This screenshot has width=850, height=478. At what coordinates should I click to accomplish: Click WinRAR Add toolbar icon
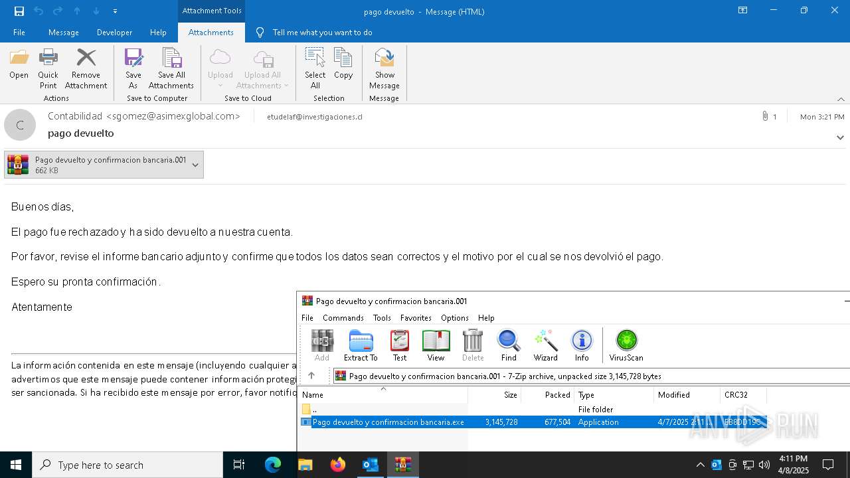(322, 345)
